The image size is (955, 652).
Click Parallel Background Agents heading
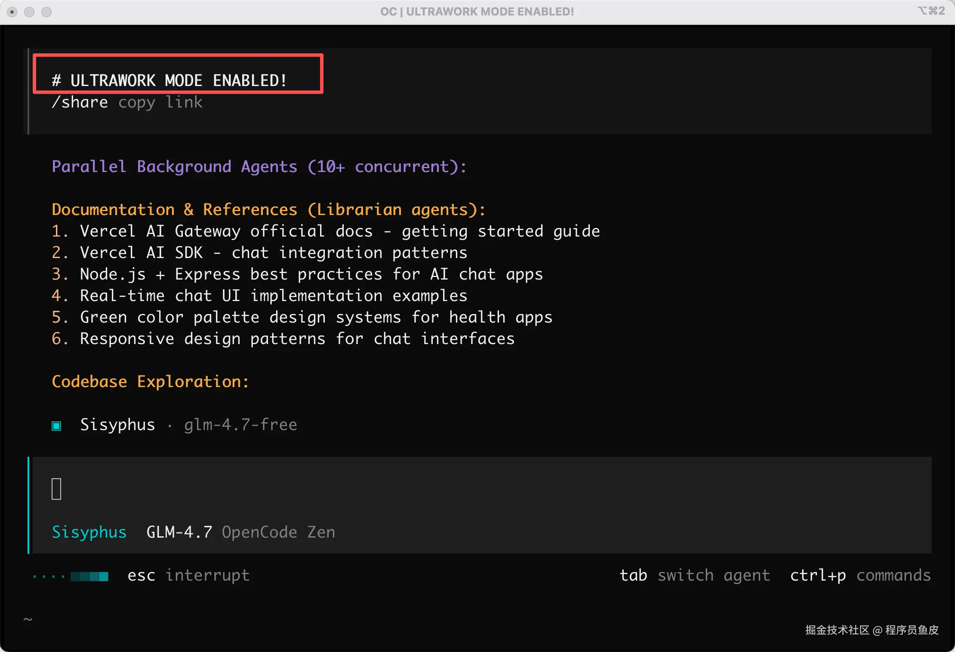259,167
